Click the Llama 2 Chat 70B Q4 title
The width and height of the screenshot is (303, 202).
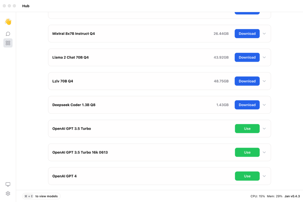coord(70,58)
